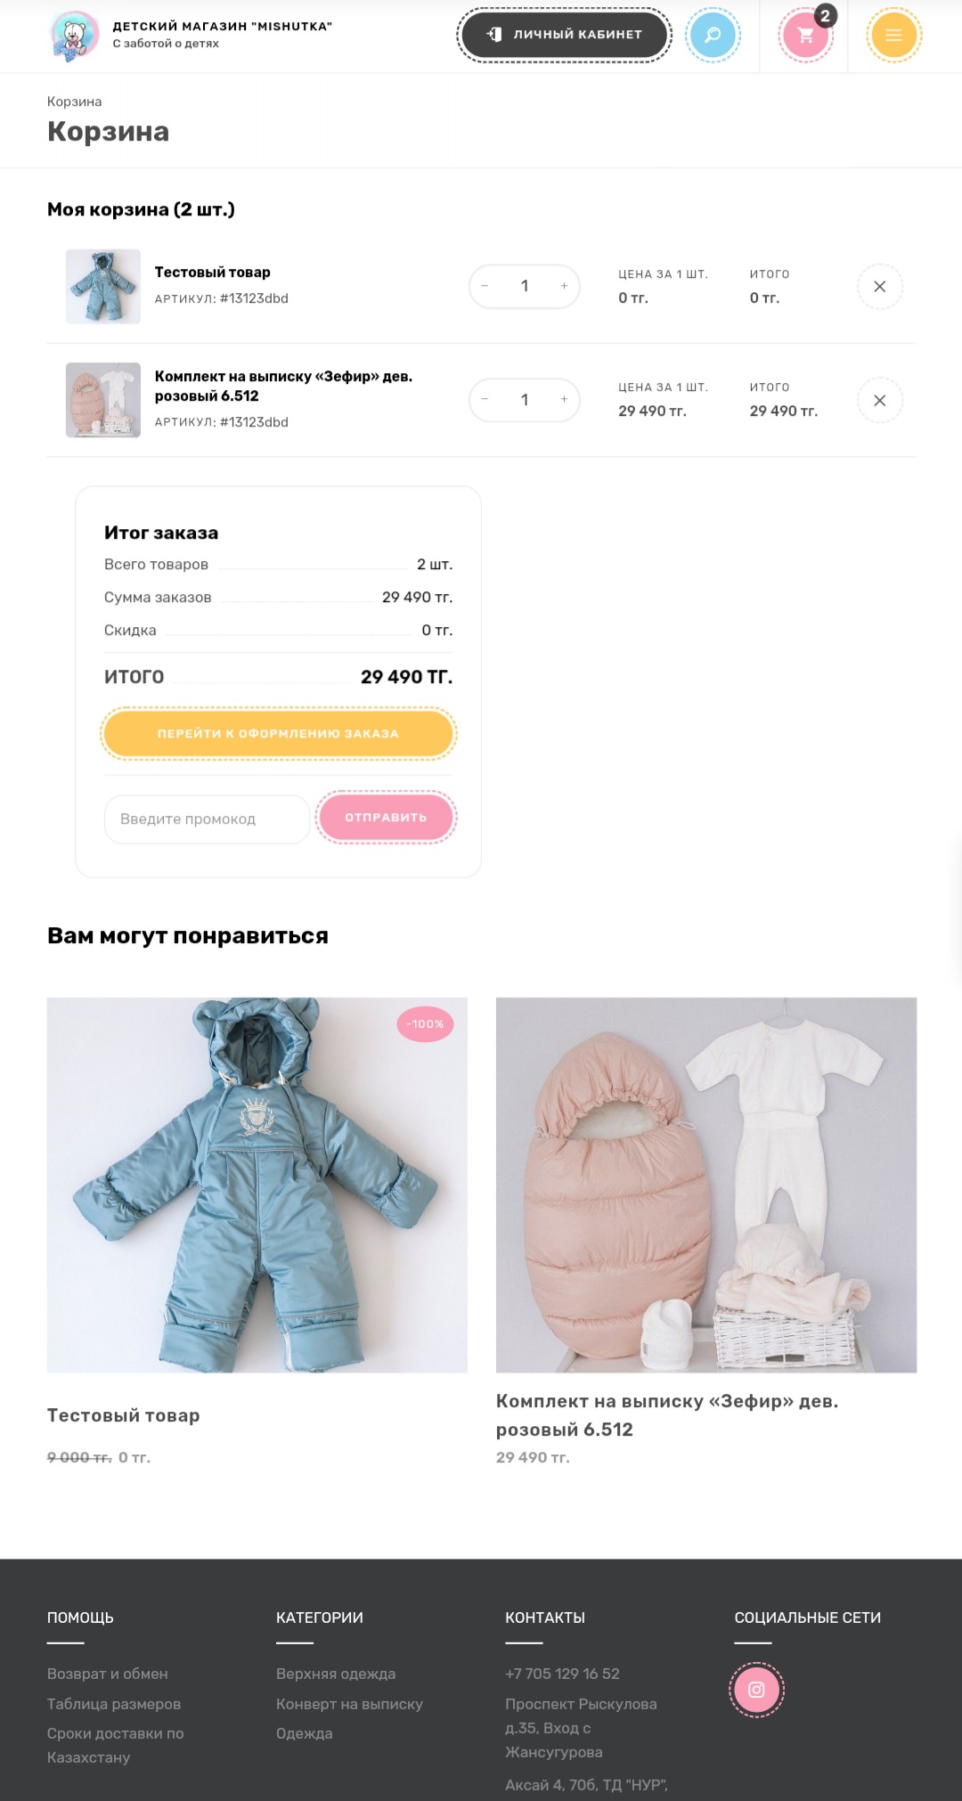
Task: Open the shopping cart icon
Action: (x=805, y=35)
